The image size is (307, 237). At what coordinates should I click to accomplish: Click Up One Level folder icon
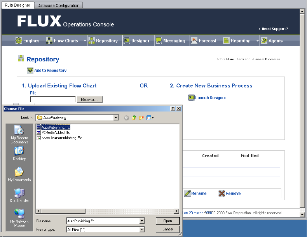[x=134, y=118]
